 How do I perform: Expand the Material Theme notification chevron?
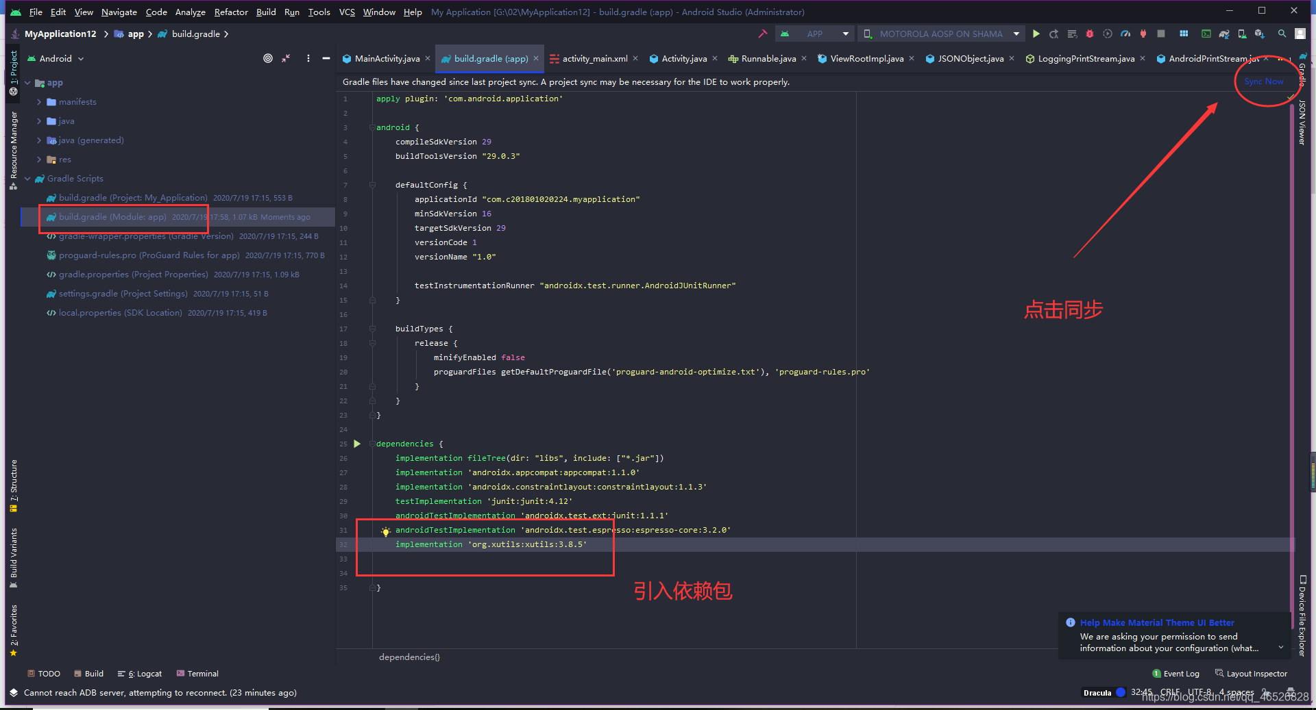click(1280, 647)
